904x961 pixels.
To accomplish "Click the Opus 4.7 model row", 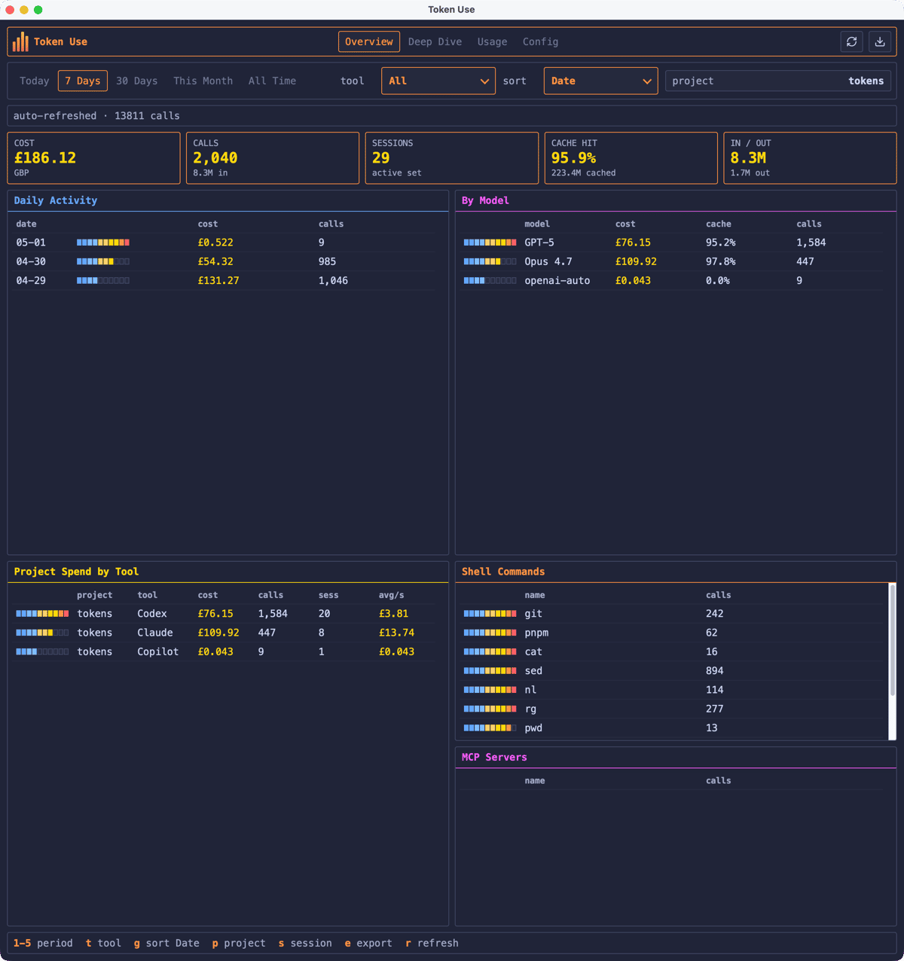I will coord(673,261).
